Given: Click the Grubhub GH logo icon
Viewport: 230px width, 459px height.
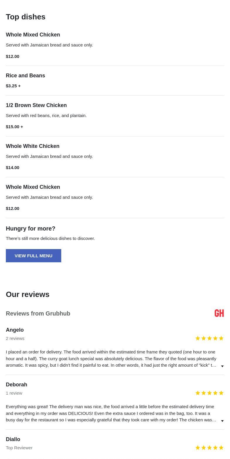Looking at the screenshot, I should coord(219,313).
